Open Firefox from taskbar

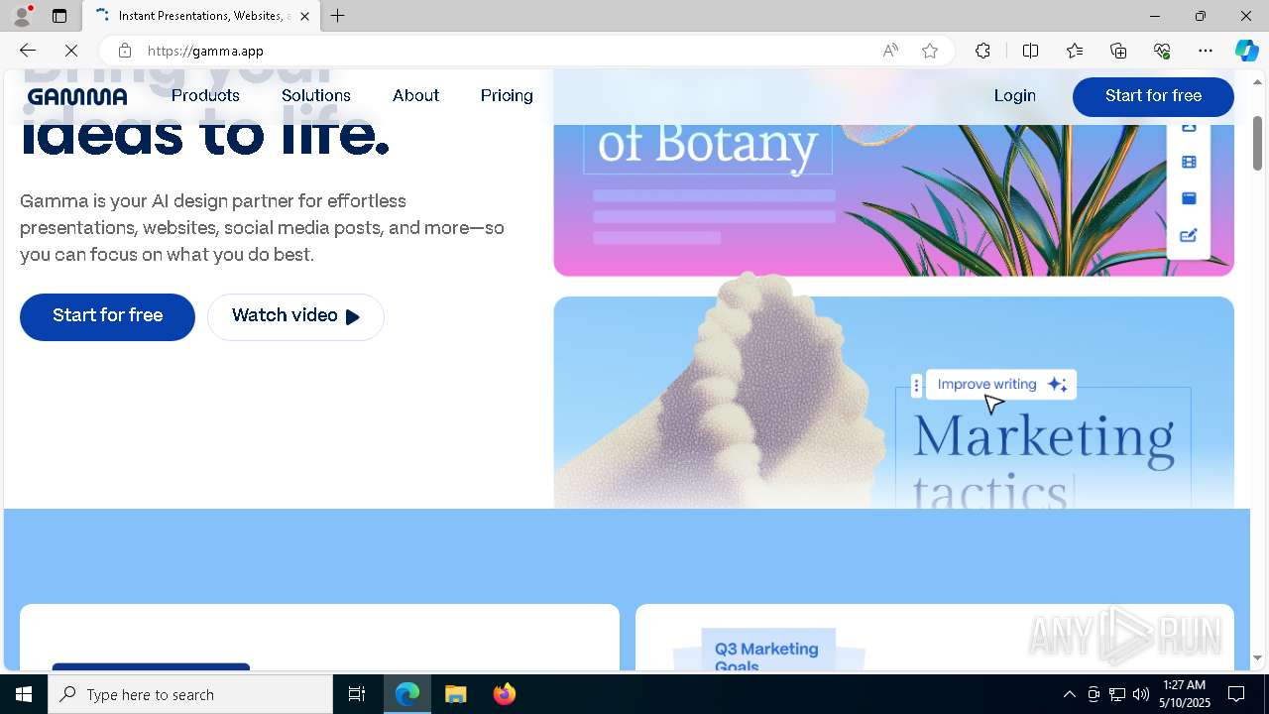505,694
